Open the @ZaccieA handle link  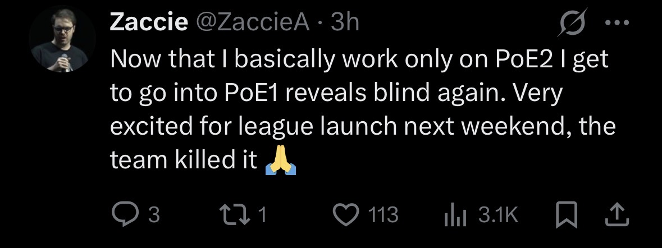[x=253, y=22]
